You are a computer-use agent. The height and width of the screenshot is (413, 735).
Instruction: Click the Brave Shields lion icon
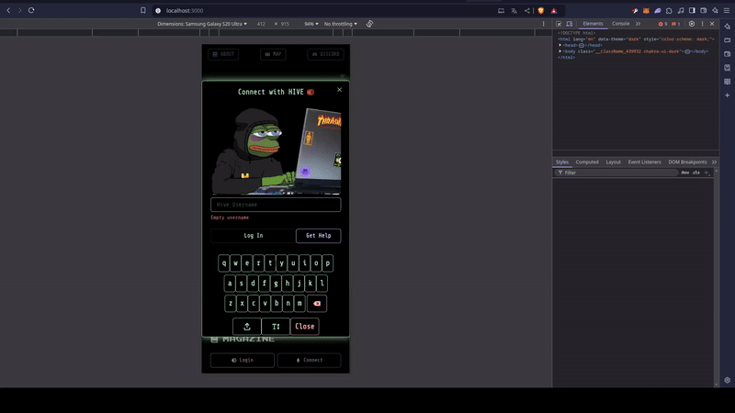pyautogui.click(x=541, y=10)
